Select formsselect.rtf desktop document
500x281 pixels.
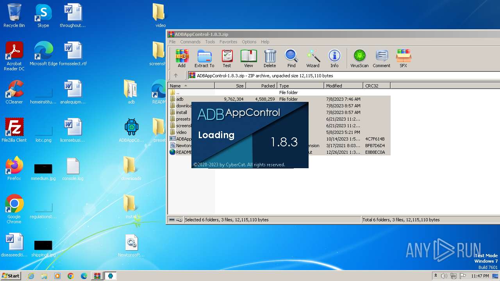pyautogui.click(x=73, y=54)
